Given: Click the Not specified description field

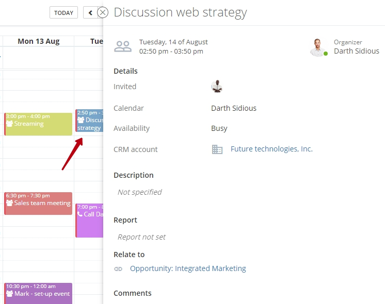Looking at the screenshot, I should [x=139, y=192].
